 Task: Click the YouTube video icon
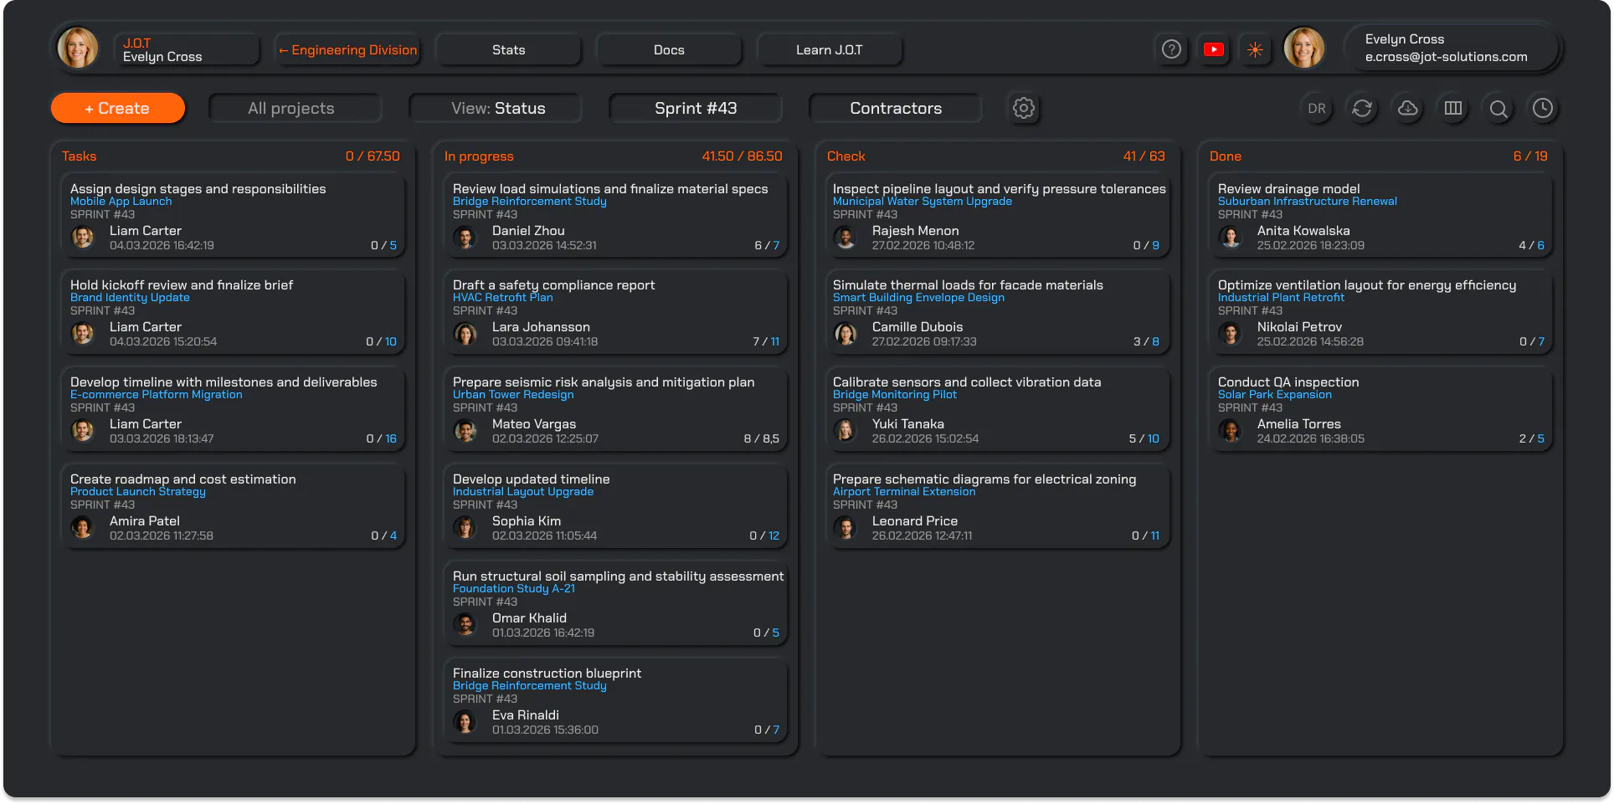point(1214,49)
